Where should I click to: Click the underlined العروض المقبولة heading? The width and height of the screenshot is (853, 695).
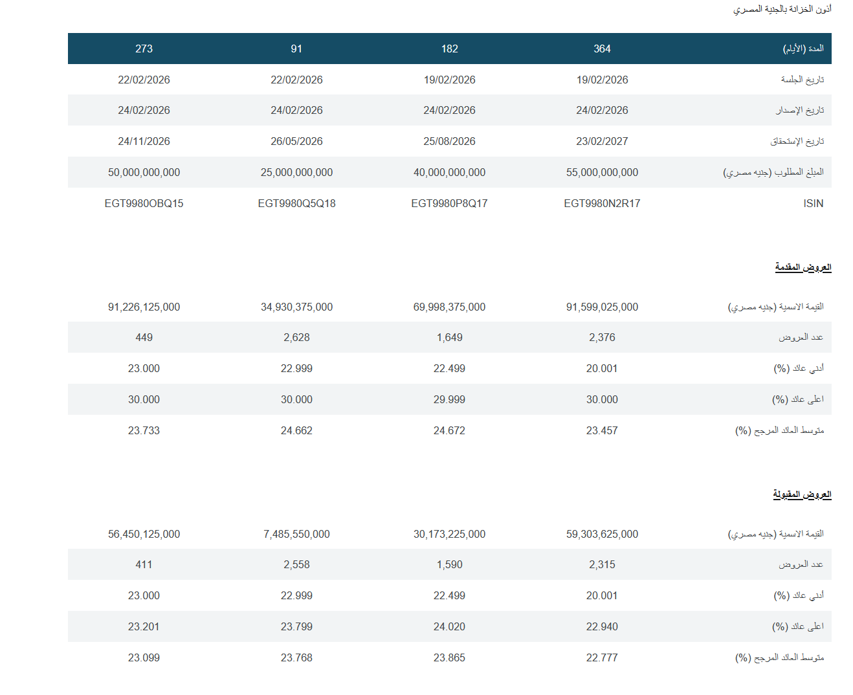point(802,494)
